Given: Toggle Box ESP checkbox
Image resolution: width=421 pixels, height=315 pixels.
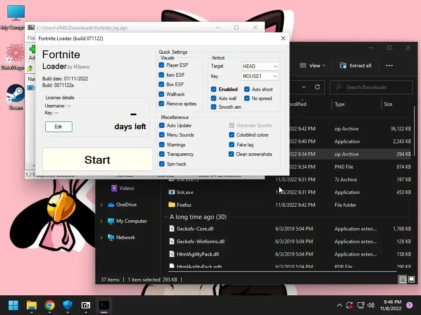Looking at the screenshot, I should pyautogui.click(x=161, y=84).
